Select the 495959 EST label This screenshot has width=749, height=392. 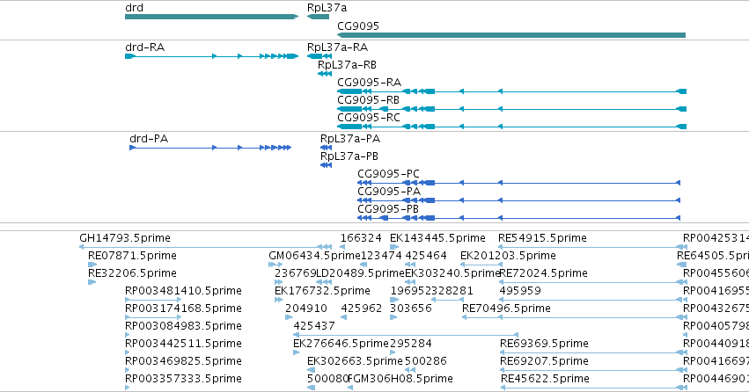pos(520,291)
